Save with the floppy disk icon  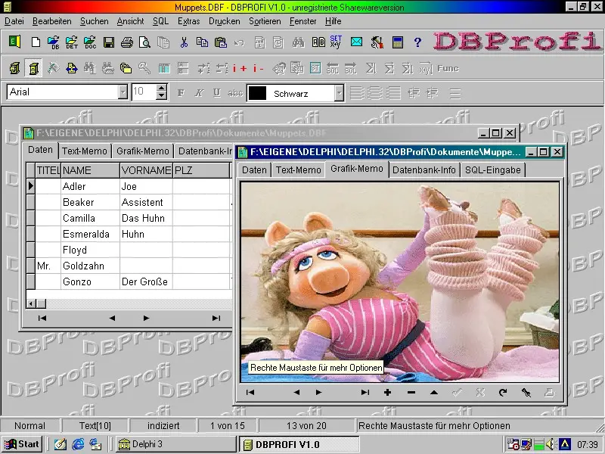click(x=109, y=42)
